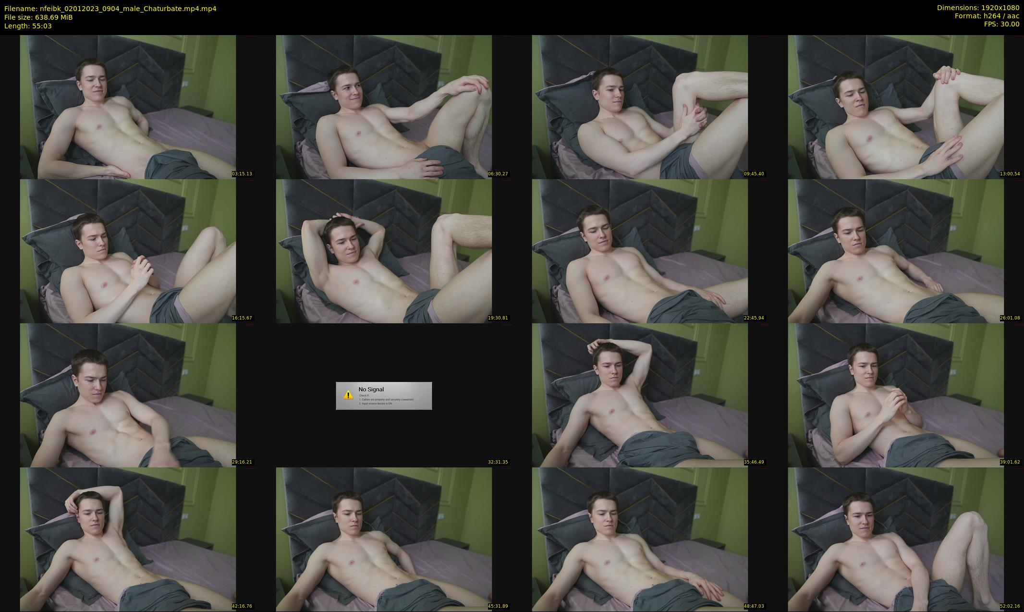This screenshot has height=612, width=1024.
Task: Click the 'No Signal' heading text
Action: tap(371, 390)
